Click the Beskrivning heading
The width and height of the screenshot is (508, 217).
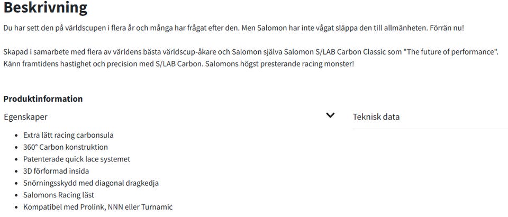pos(46,8)
